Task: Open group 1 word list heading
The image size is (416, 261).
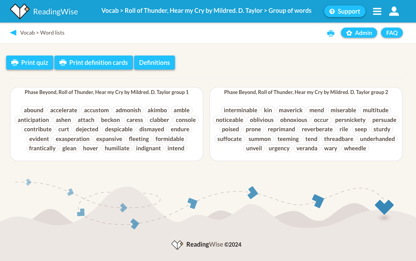Action: pyautogui.click(x=107, y=92)
